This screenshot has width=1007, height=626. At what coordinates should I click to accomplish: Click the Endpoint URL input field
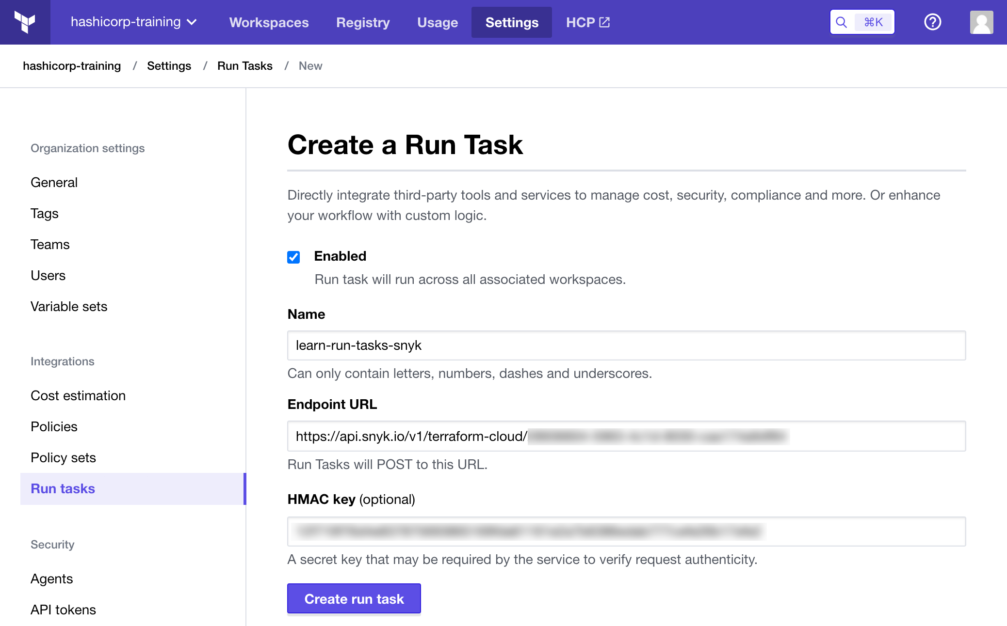point(627,436)
